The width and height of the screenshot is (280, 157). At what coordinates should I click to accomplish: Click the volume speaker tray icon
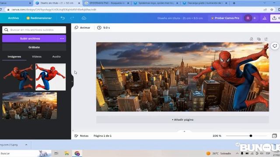pos(262,153)
